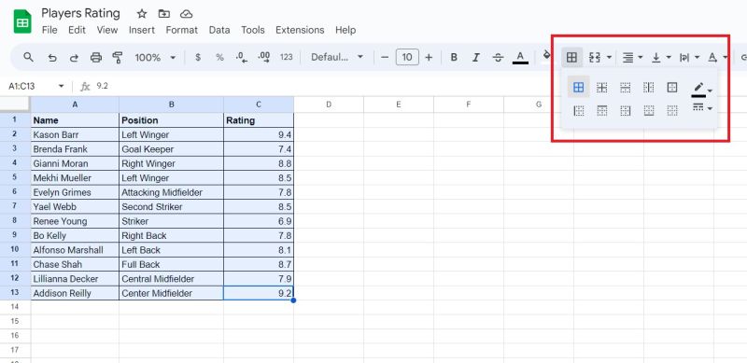Viewport: 747px width, 363px height.
Task: Open the Tools menu
Action: pyautogui.click(x=252, y=30)
